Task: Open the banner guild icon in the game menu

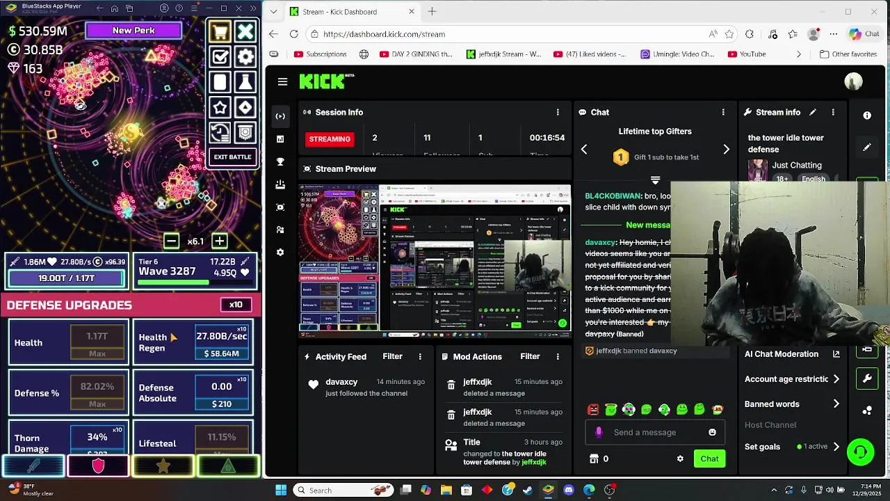Action: click(x=245, y=132)
